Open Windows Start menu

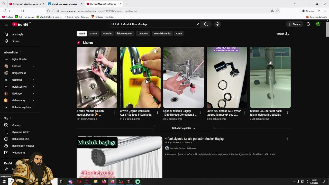pyautogui.click(x=4, y=182)
